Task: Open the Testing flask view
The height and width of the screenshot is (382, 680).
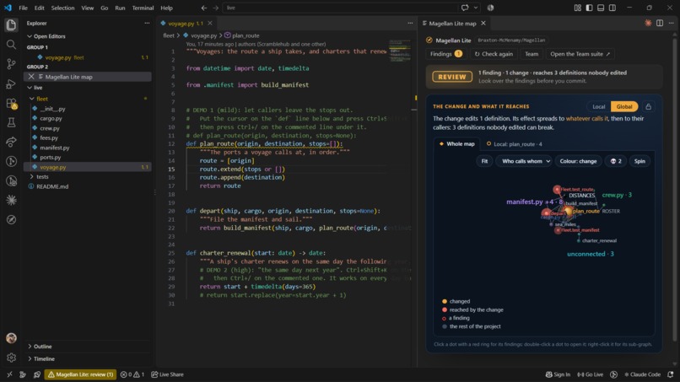Action: pyautogui.click(x=11, y=123)
